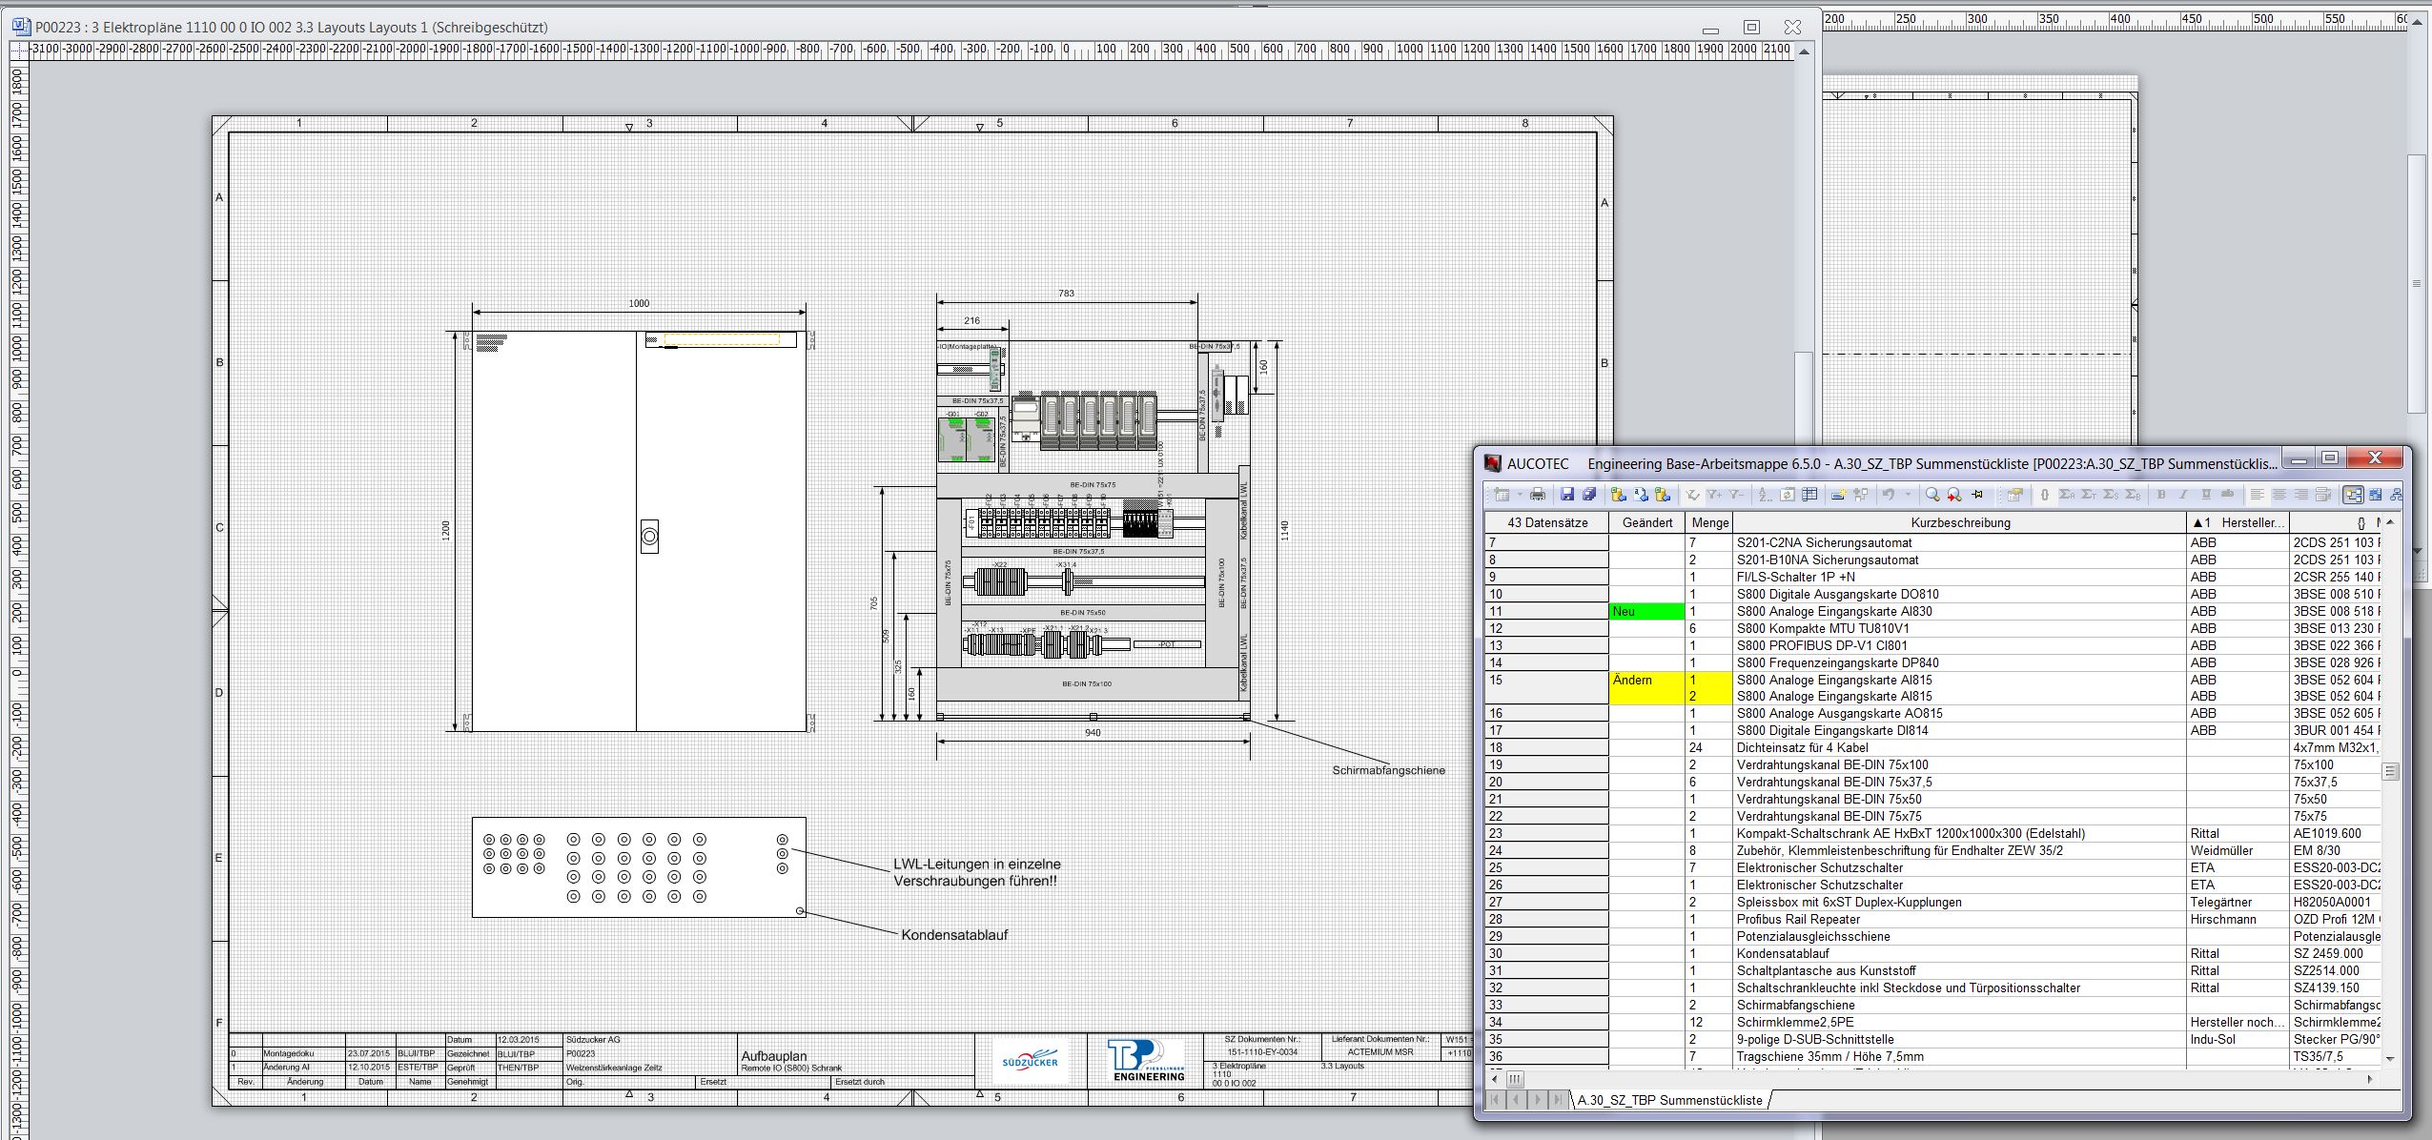Toggle center text alignment
The width and height of the screenshot is (2432, 1140).
coord(2279,495)
